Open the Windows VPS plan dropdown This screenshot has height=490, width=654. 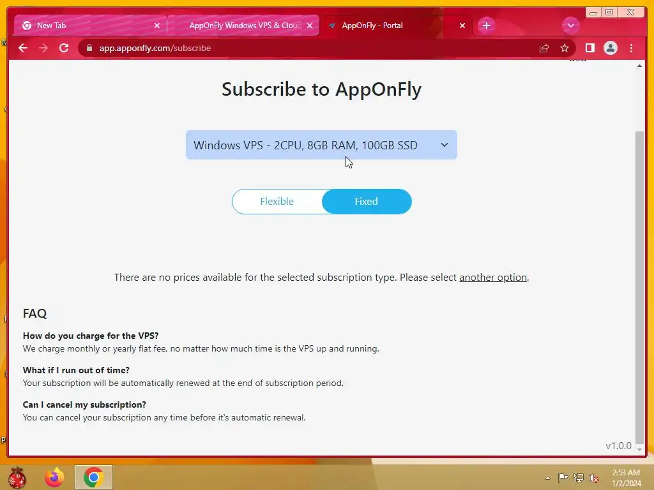(321, 145)
